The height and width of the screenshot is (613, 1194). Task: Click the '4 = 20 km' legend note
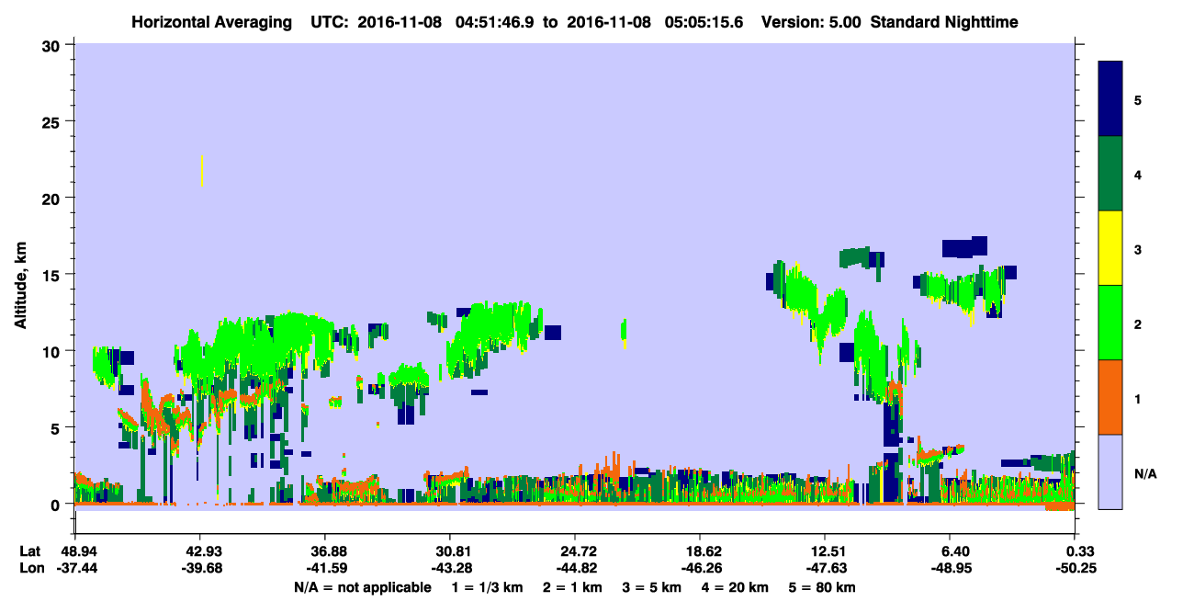735,587
